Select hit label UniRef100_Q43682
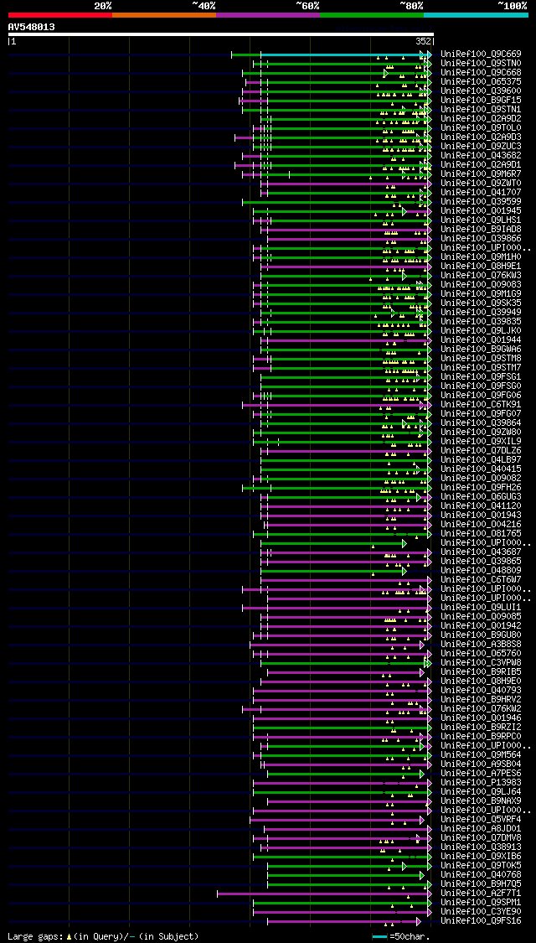The image size is (536, 943). (481, 155)
